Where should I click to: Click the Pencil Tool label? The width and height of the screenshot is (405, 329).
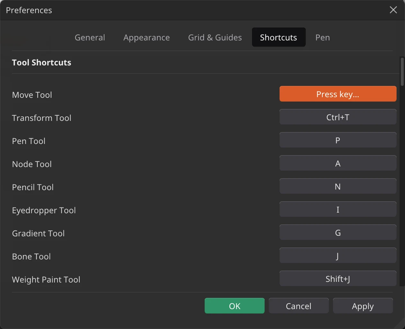(33, 187)
